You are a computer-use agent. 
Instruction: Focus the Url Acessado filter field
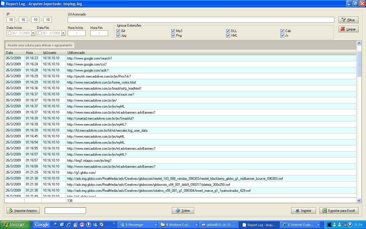point(201,20)
